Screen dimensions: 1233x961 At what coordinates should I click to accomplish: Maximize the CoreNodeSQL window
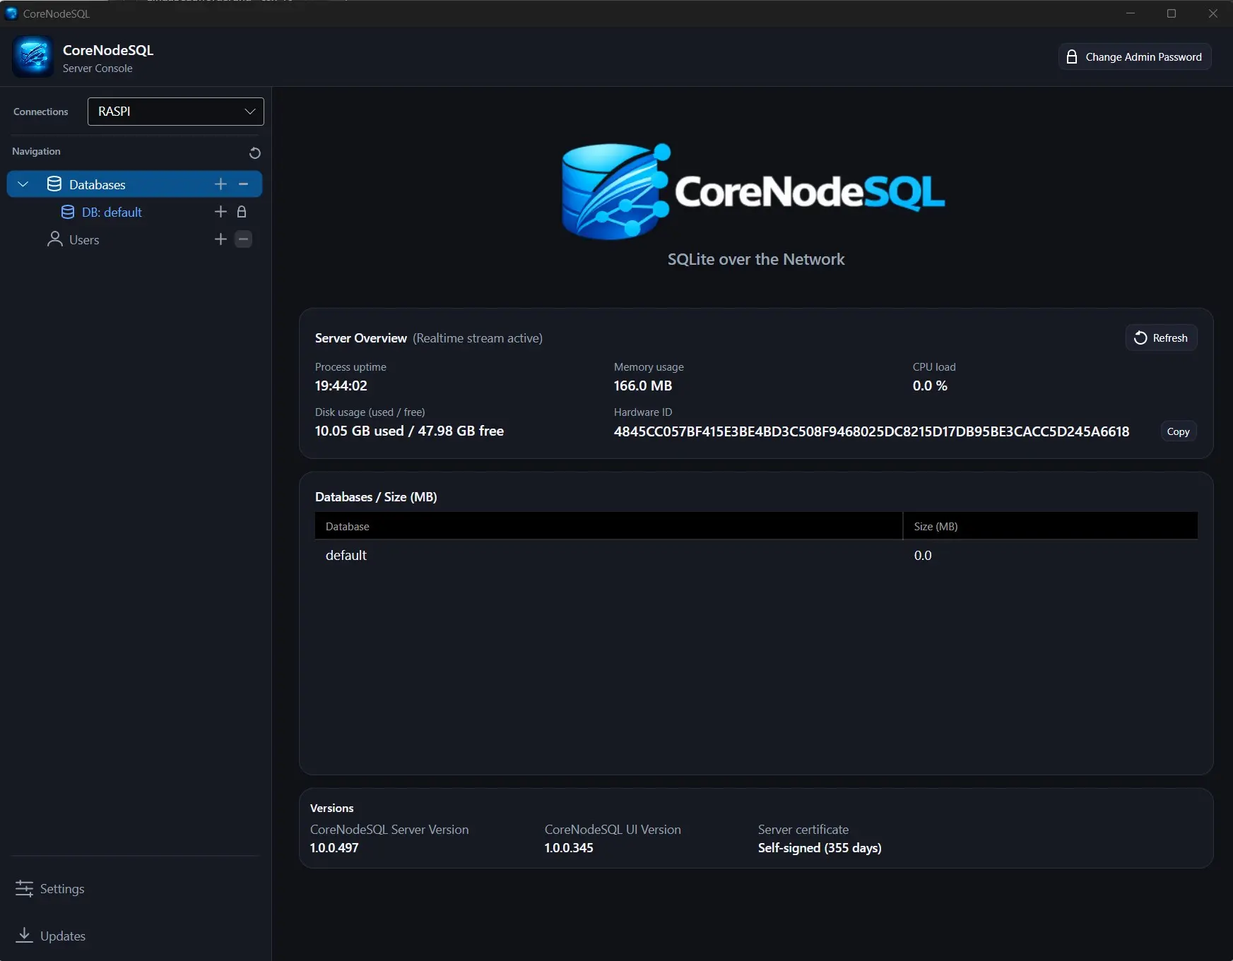pos(1172,13)
